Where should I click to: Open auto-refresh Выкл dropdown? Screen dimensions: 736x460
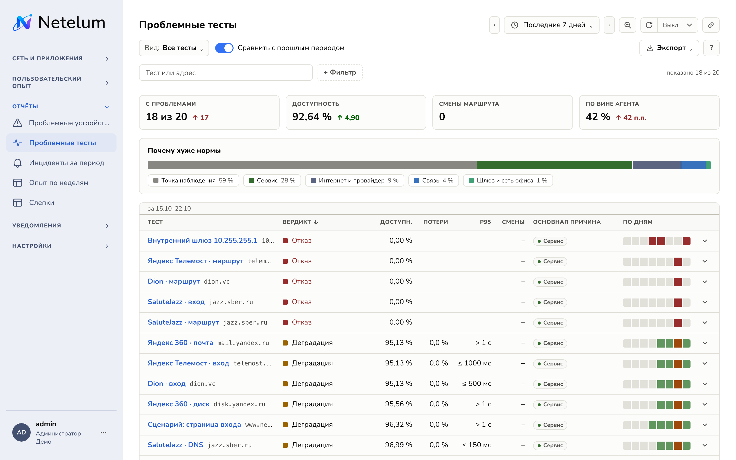[678, 25]
